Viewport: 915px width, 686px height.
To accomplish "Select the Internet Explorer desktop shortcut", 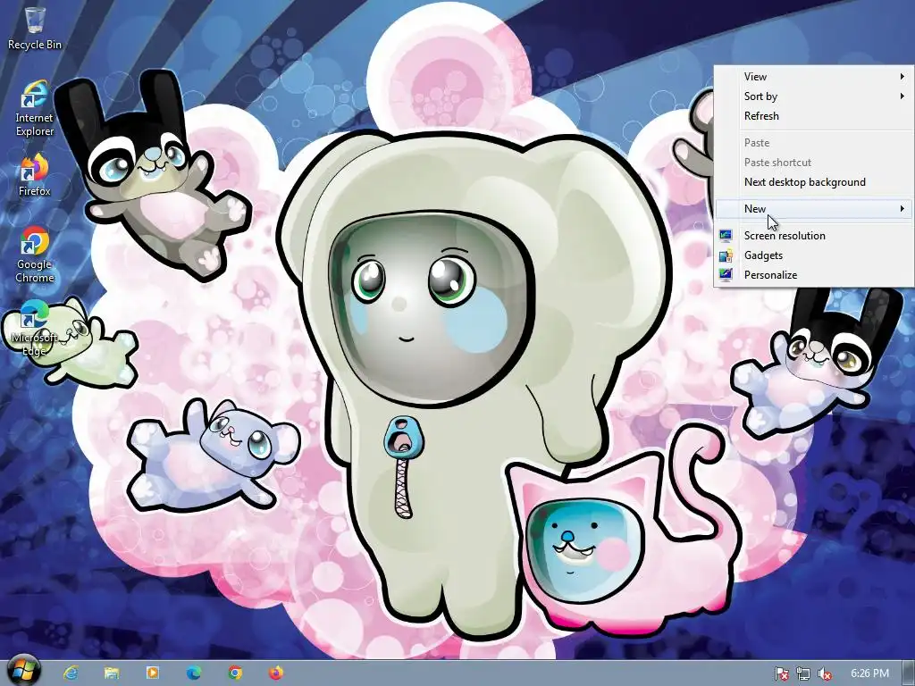I will [x=35, y=108].
